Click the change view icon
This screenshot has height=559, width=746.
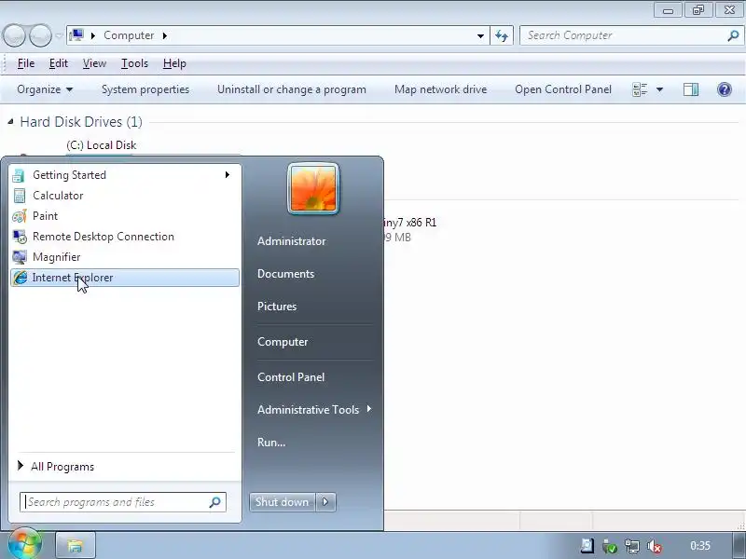click(640, 89)
